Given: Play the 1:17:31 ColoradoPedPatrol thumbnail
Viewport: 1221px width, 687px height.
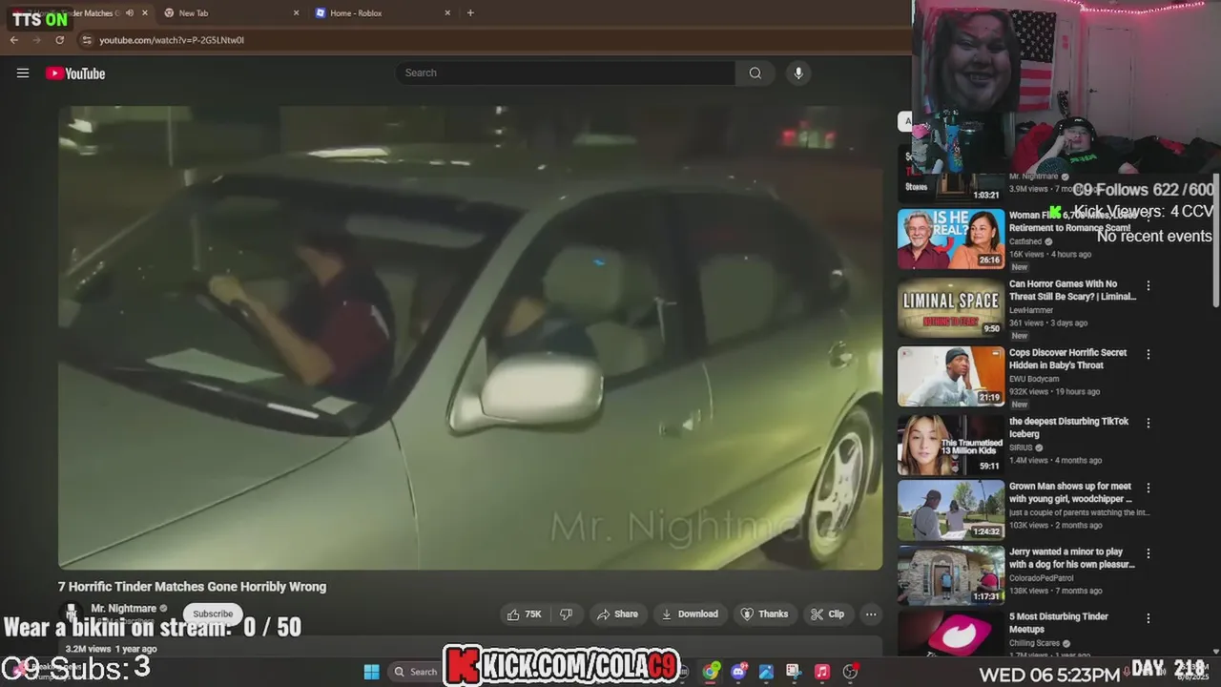Looking at the screenshot, I should 951,575.
